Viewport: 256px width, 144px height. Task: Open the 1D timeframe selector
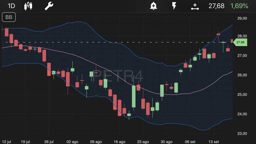(x=11, y=6)
